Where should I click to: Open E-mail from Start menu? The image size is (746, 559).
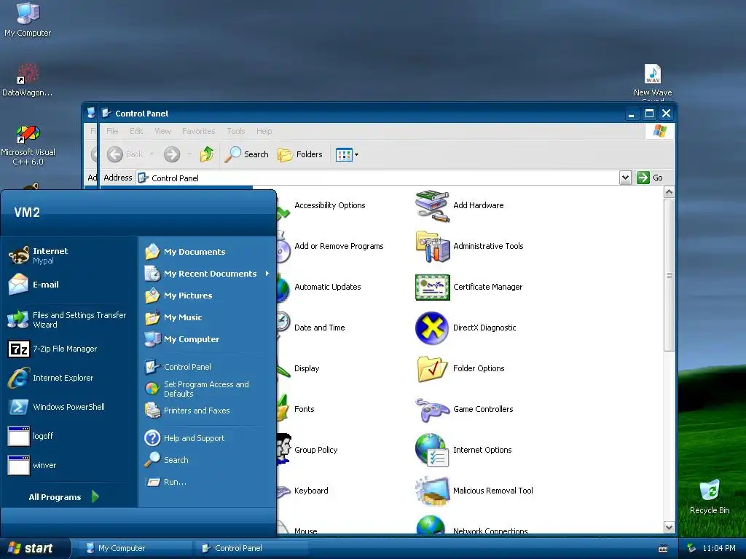click(x=34, y=285)
